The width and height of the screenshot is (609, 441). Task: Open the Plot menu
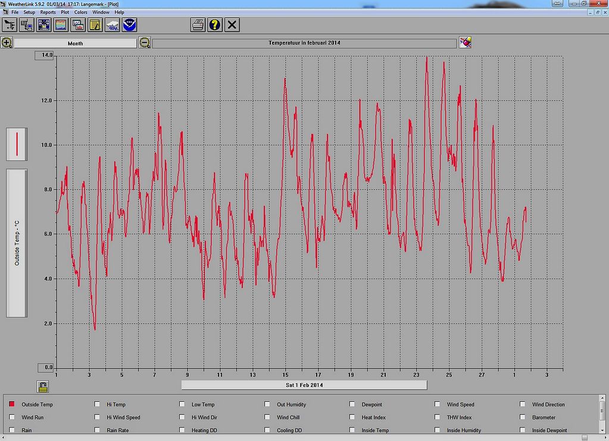65,12
